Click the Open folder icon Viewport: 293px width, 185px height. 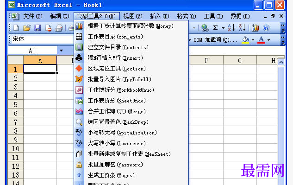(x=27, y=28)
